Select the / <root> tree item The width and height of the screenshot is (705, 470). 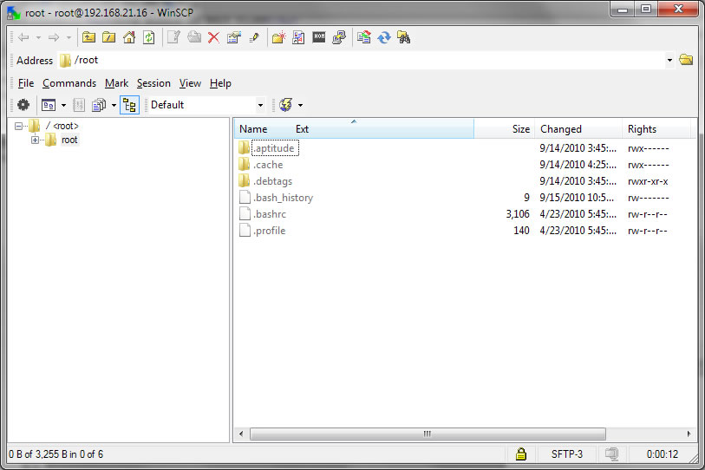(62, 126)
